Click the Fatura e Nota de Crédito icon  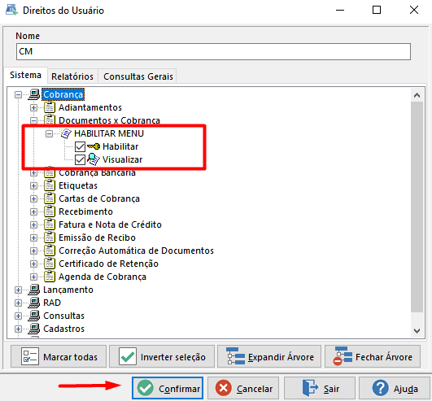point(50,224)
